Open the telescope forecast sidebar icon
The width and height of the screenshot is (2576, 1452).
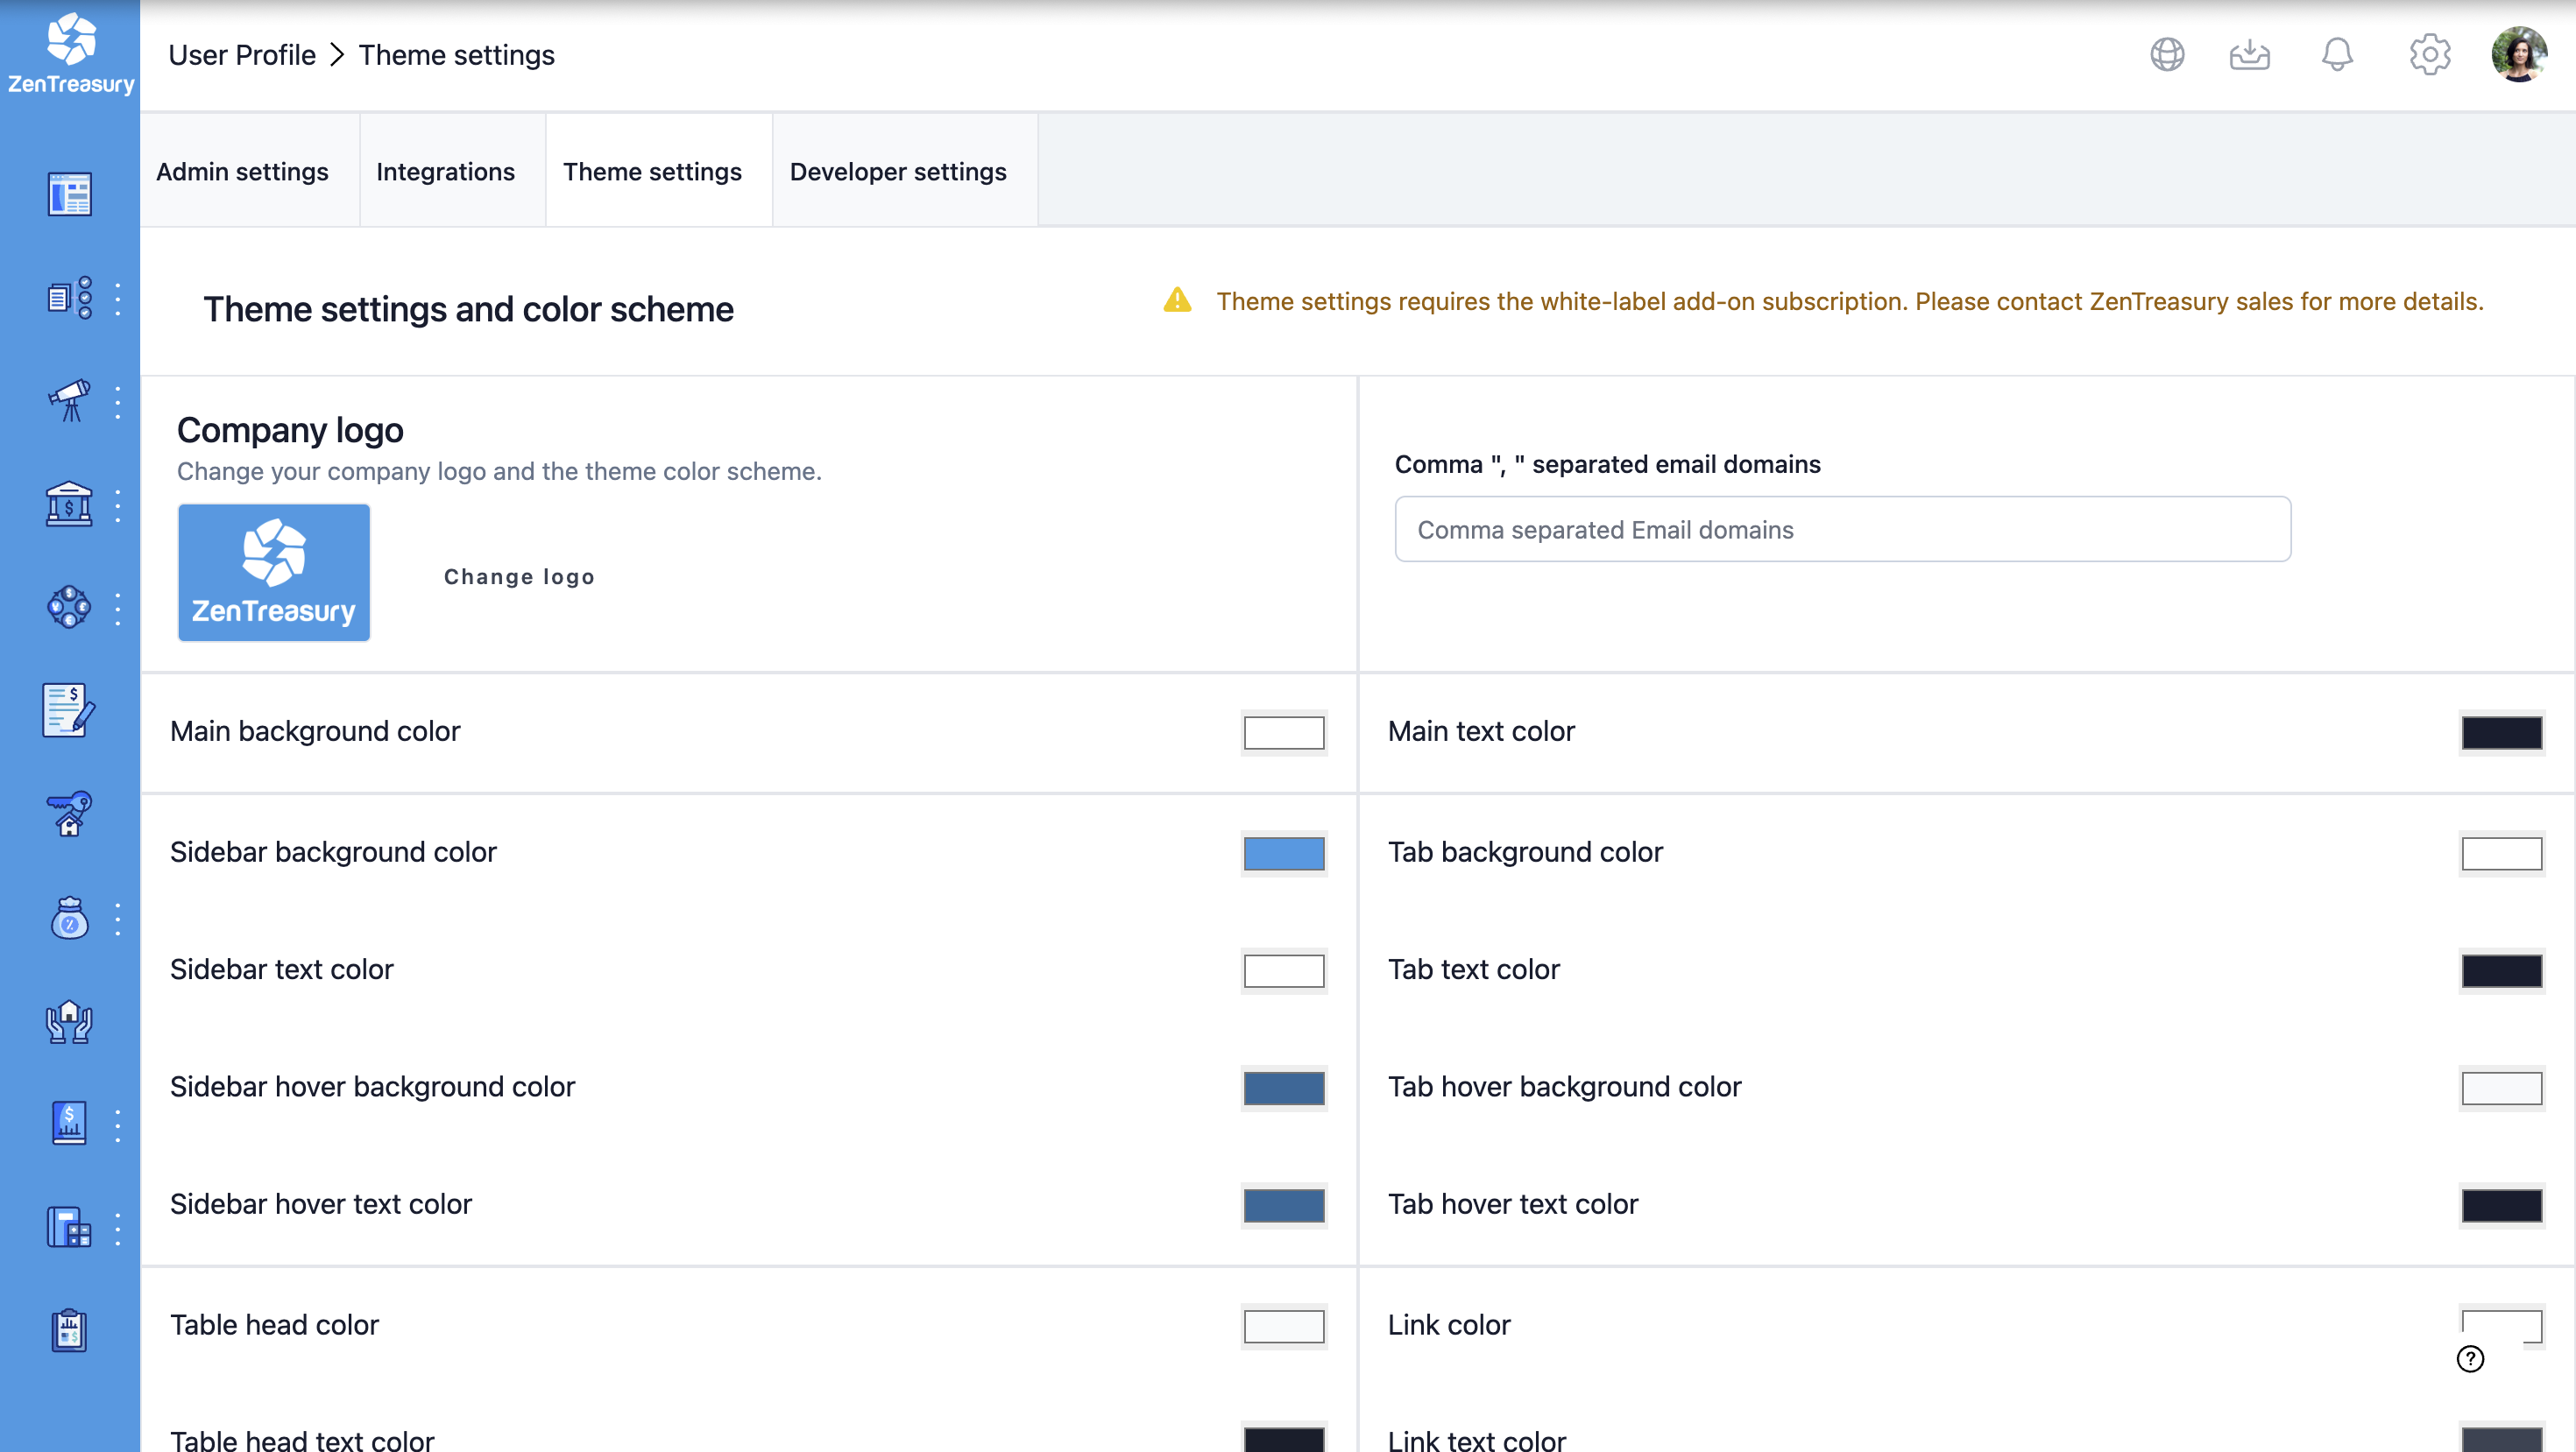coord(69,401)
